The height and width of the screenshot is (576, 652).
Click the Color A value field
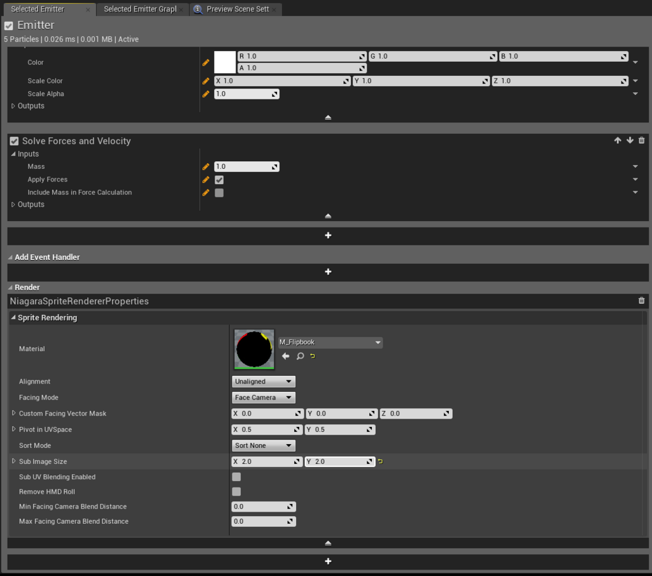coord(301,68)
